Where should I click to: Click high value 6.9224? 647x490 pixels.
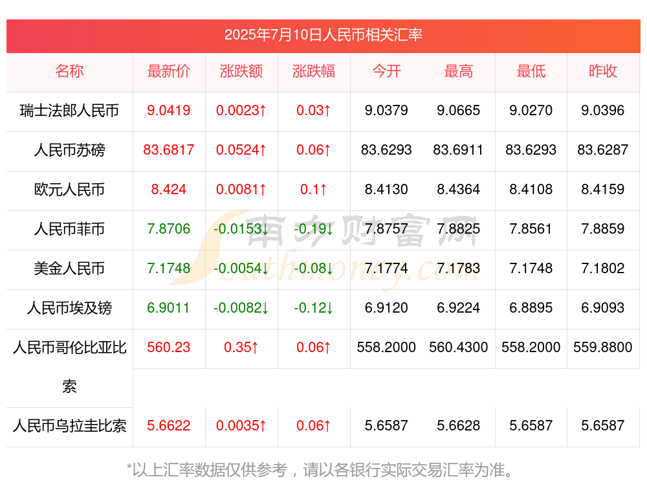click(459, 308)
